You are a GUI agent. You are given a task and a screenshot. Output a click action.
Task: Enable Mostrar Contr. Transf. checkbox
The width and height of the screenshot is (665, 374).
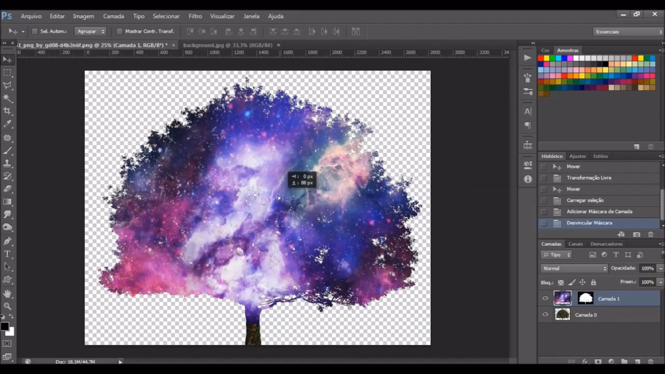click(119, 32)
